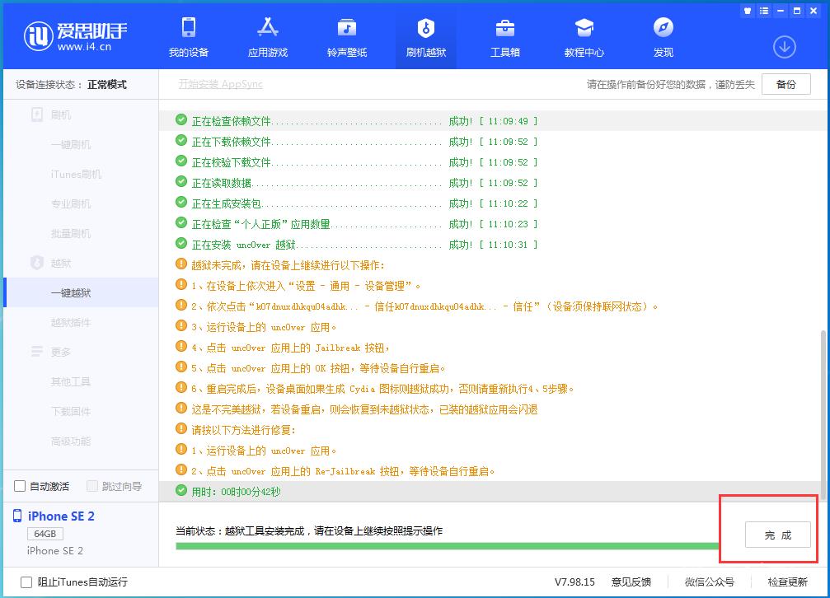830x598 pixels.
Task: Select the 应用游戏 icon
Action: pos(268,37)
